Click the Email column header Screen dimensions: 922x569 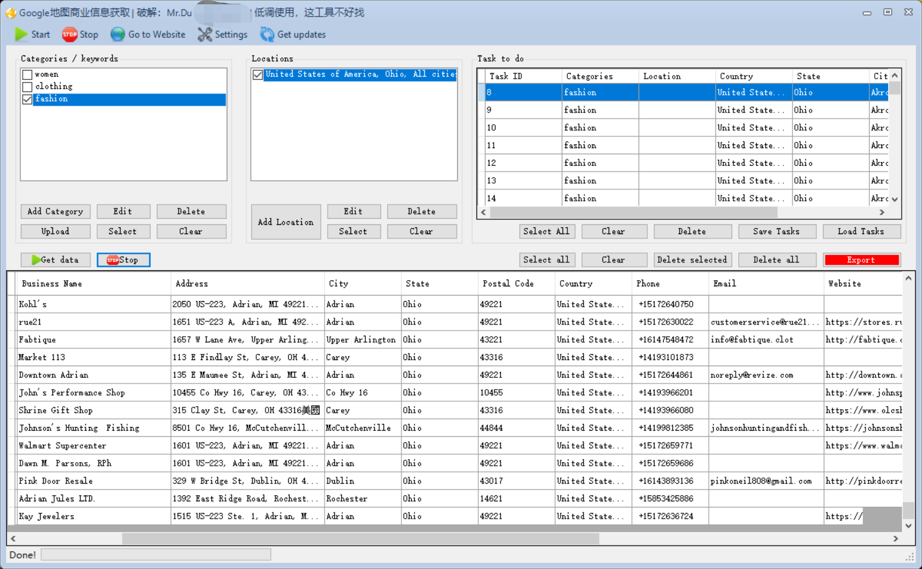pos(766,284)
